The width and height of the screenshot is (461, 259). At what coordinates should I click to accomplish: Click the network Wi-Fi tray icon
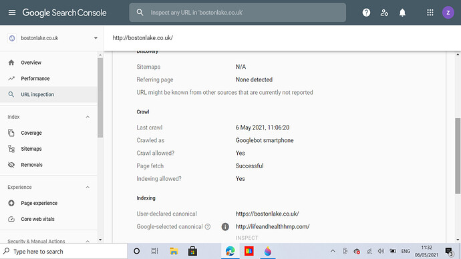pos(369,251)
